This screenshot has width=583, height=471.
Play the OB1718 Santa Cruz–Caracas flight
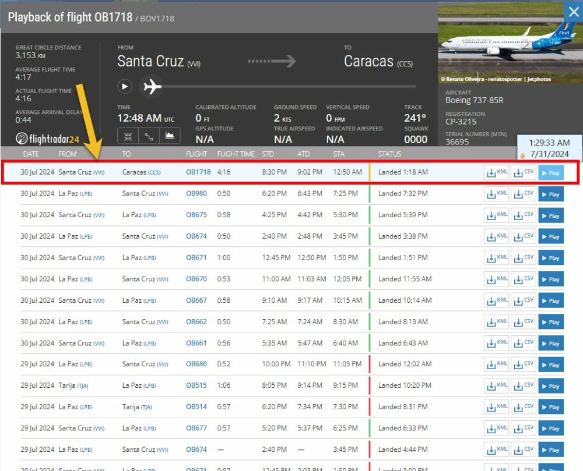(x=550, y=173)
